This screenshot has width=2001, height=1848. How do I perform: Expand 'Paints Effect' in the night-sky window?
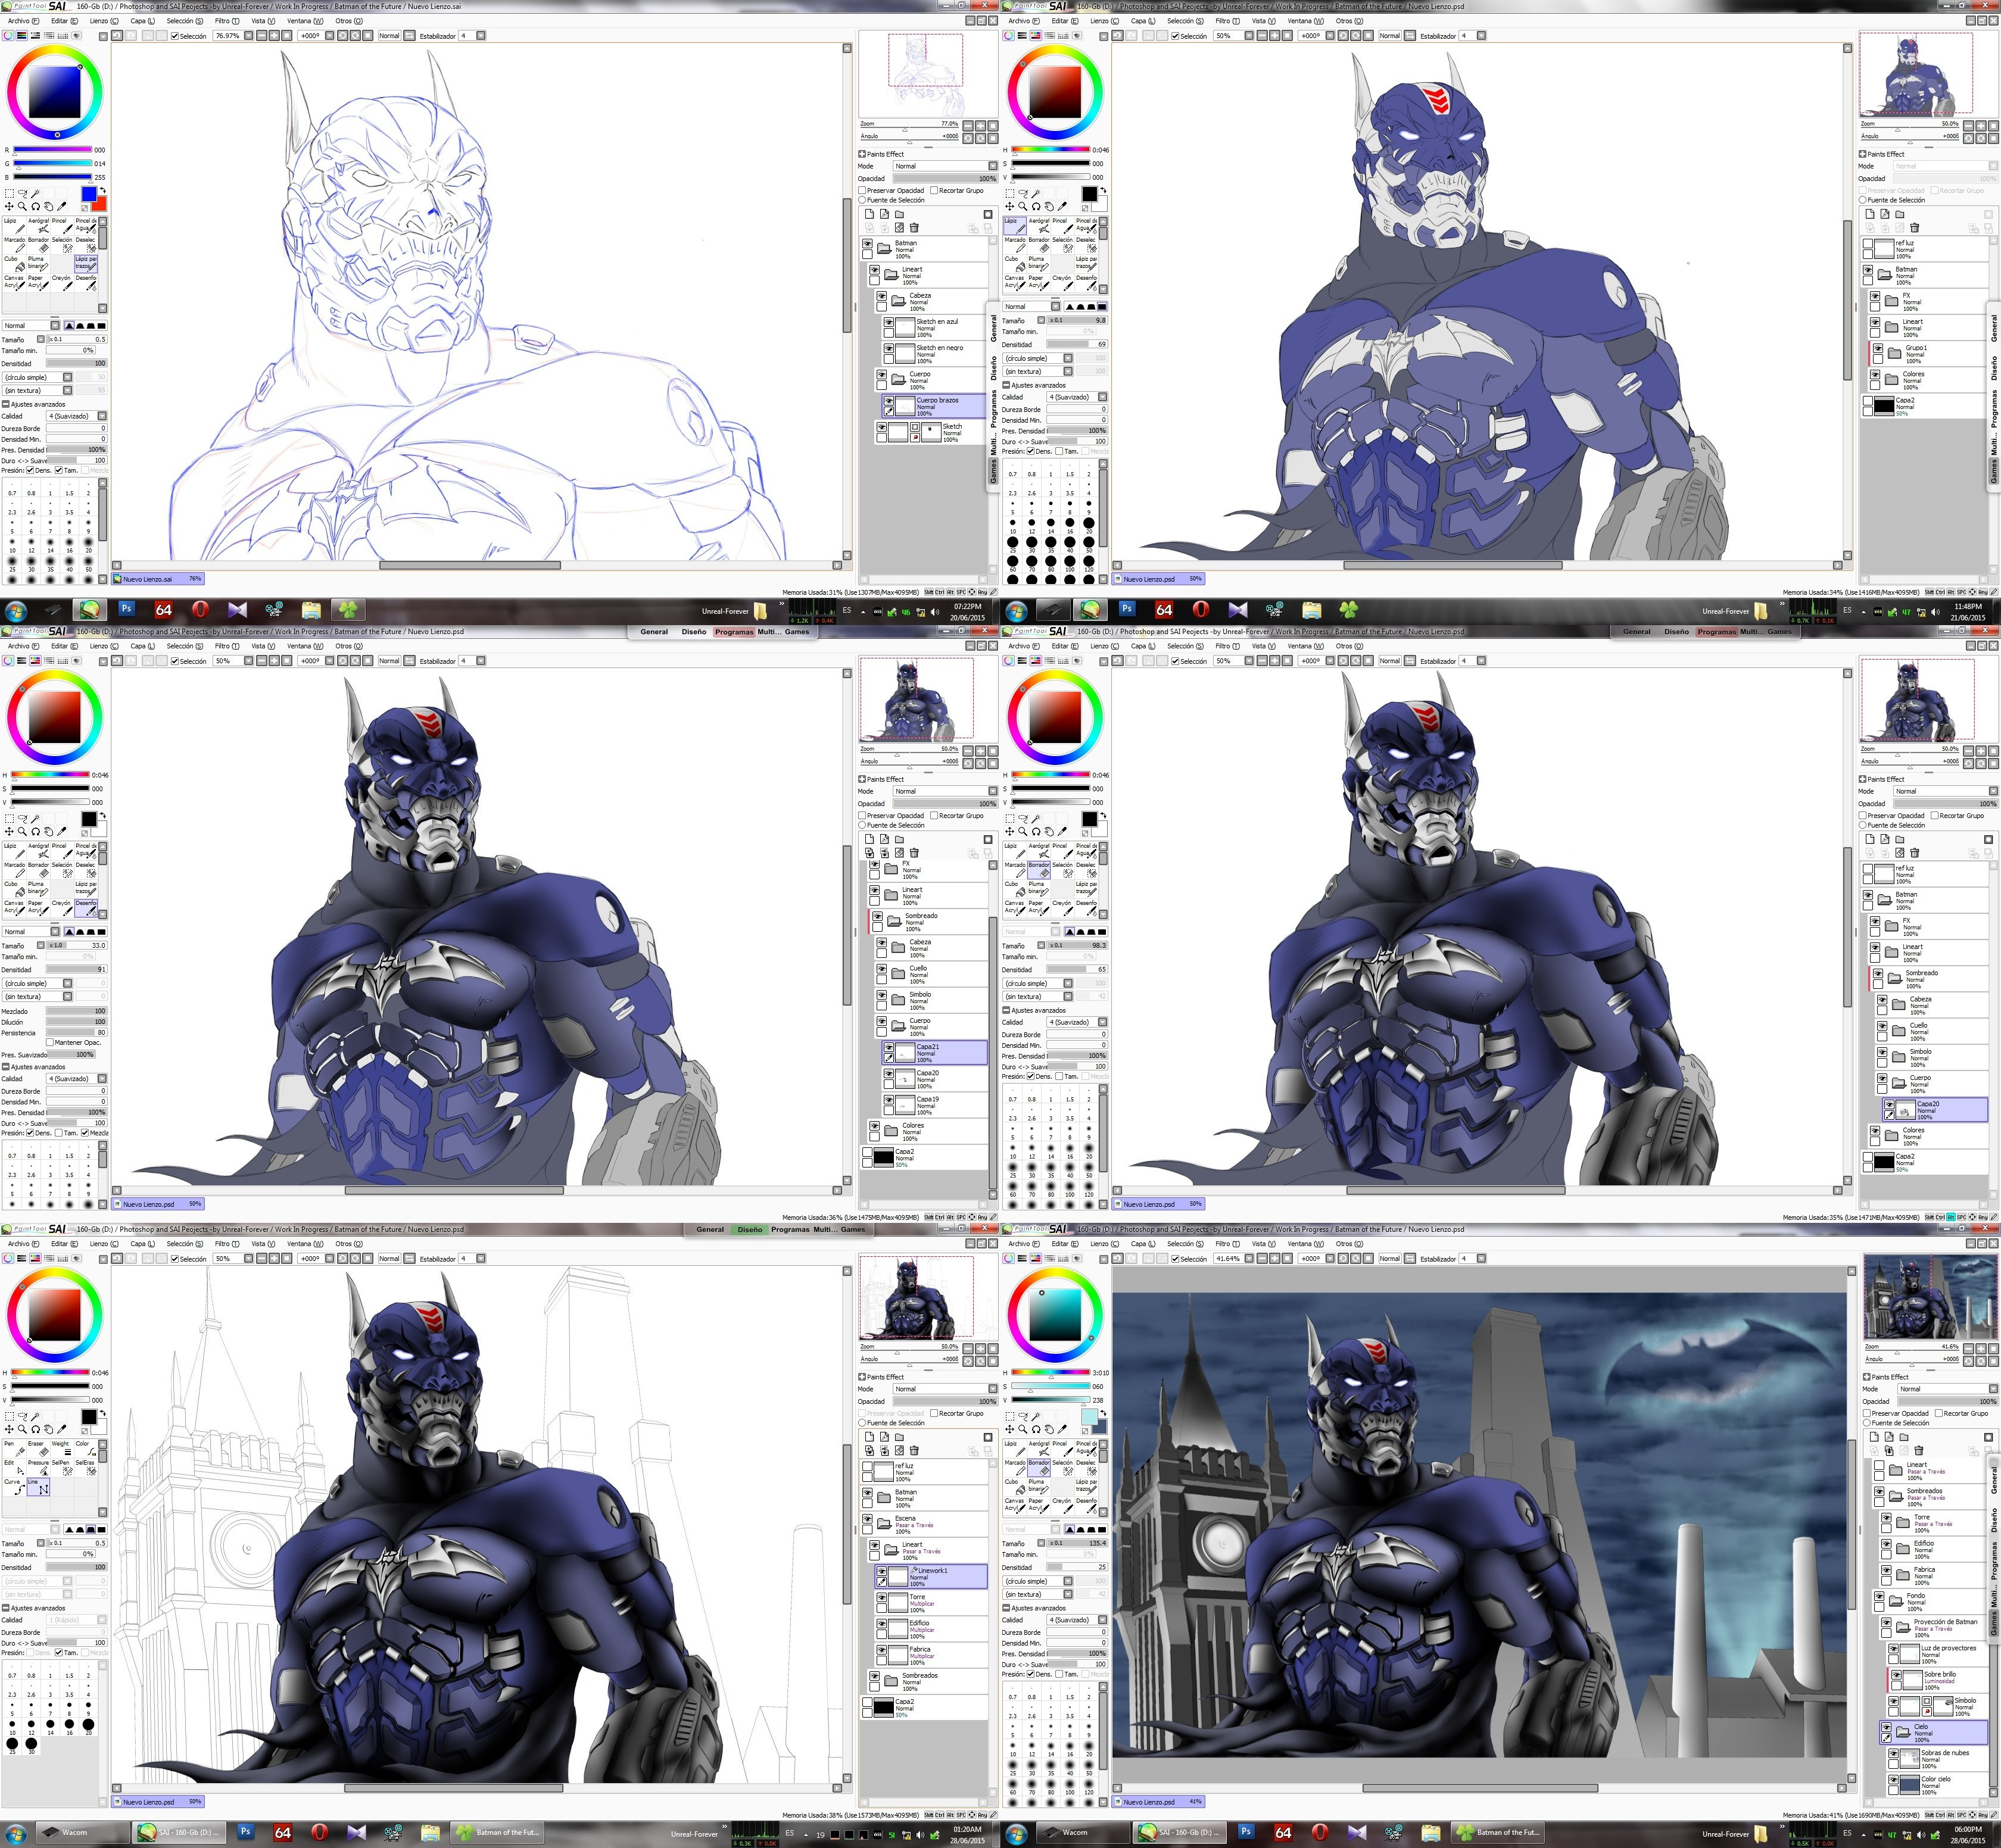pos(1867,1377)
